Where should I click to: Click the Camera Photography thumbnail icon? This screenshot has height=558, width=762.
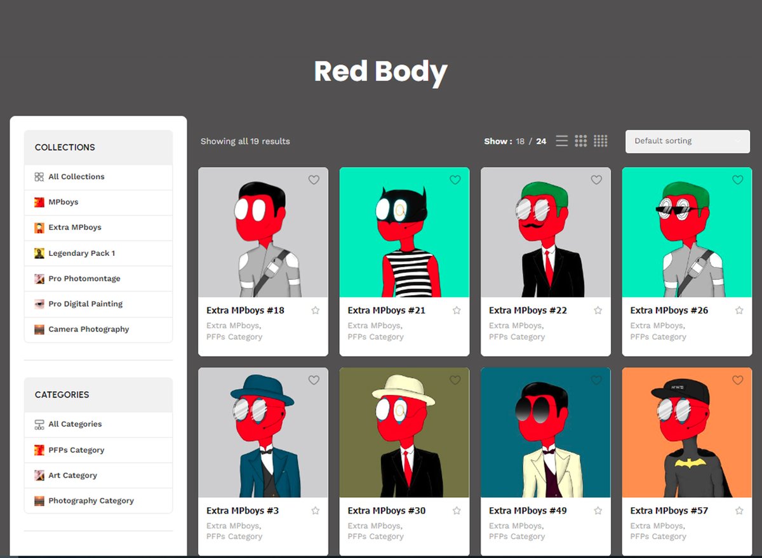39,329
